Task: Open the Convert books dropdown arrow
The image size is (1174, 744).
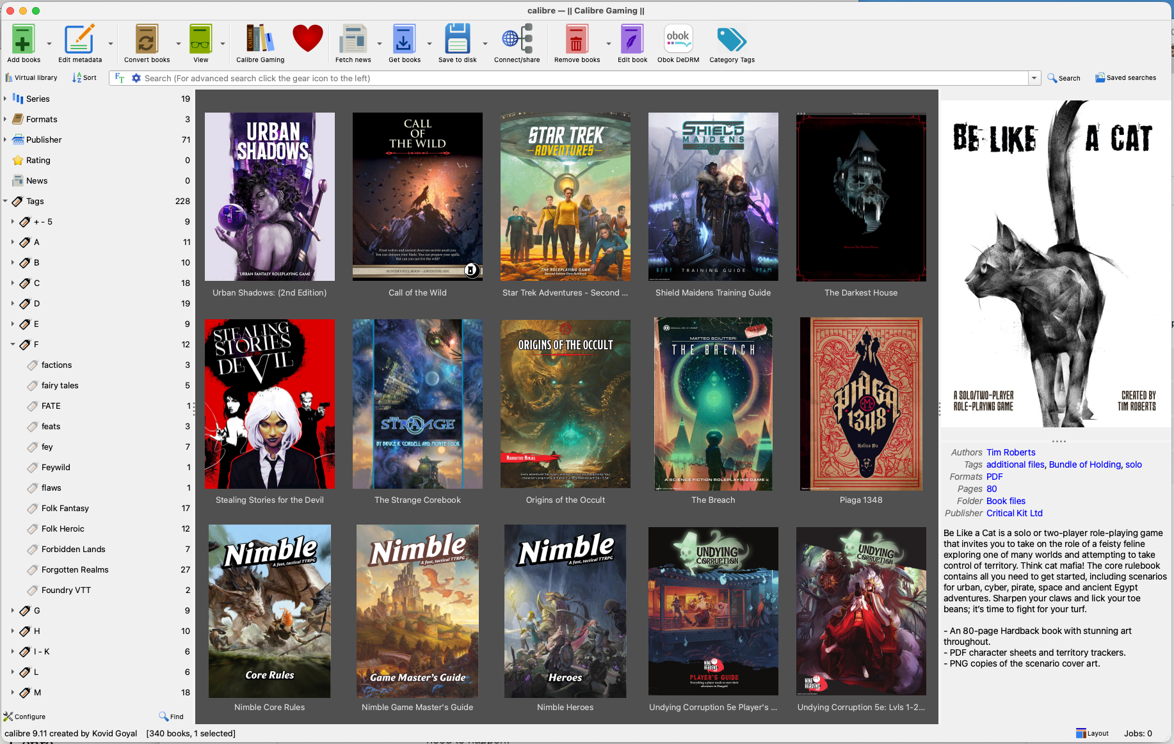Action: [178, 44]
